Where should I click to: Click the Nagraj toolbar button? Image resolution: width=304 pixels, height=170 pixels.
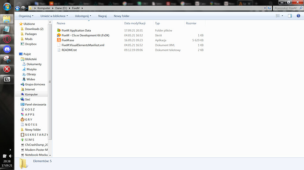click(102, 16)
